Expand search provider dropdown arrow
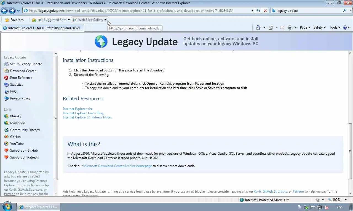 [x=350, y=10]
